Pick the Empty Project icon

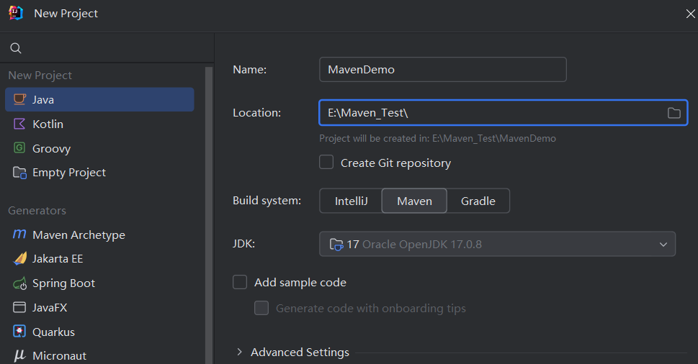click(19, 173)
